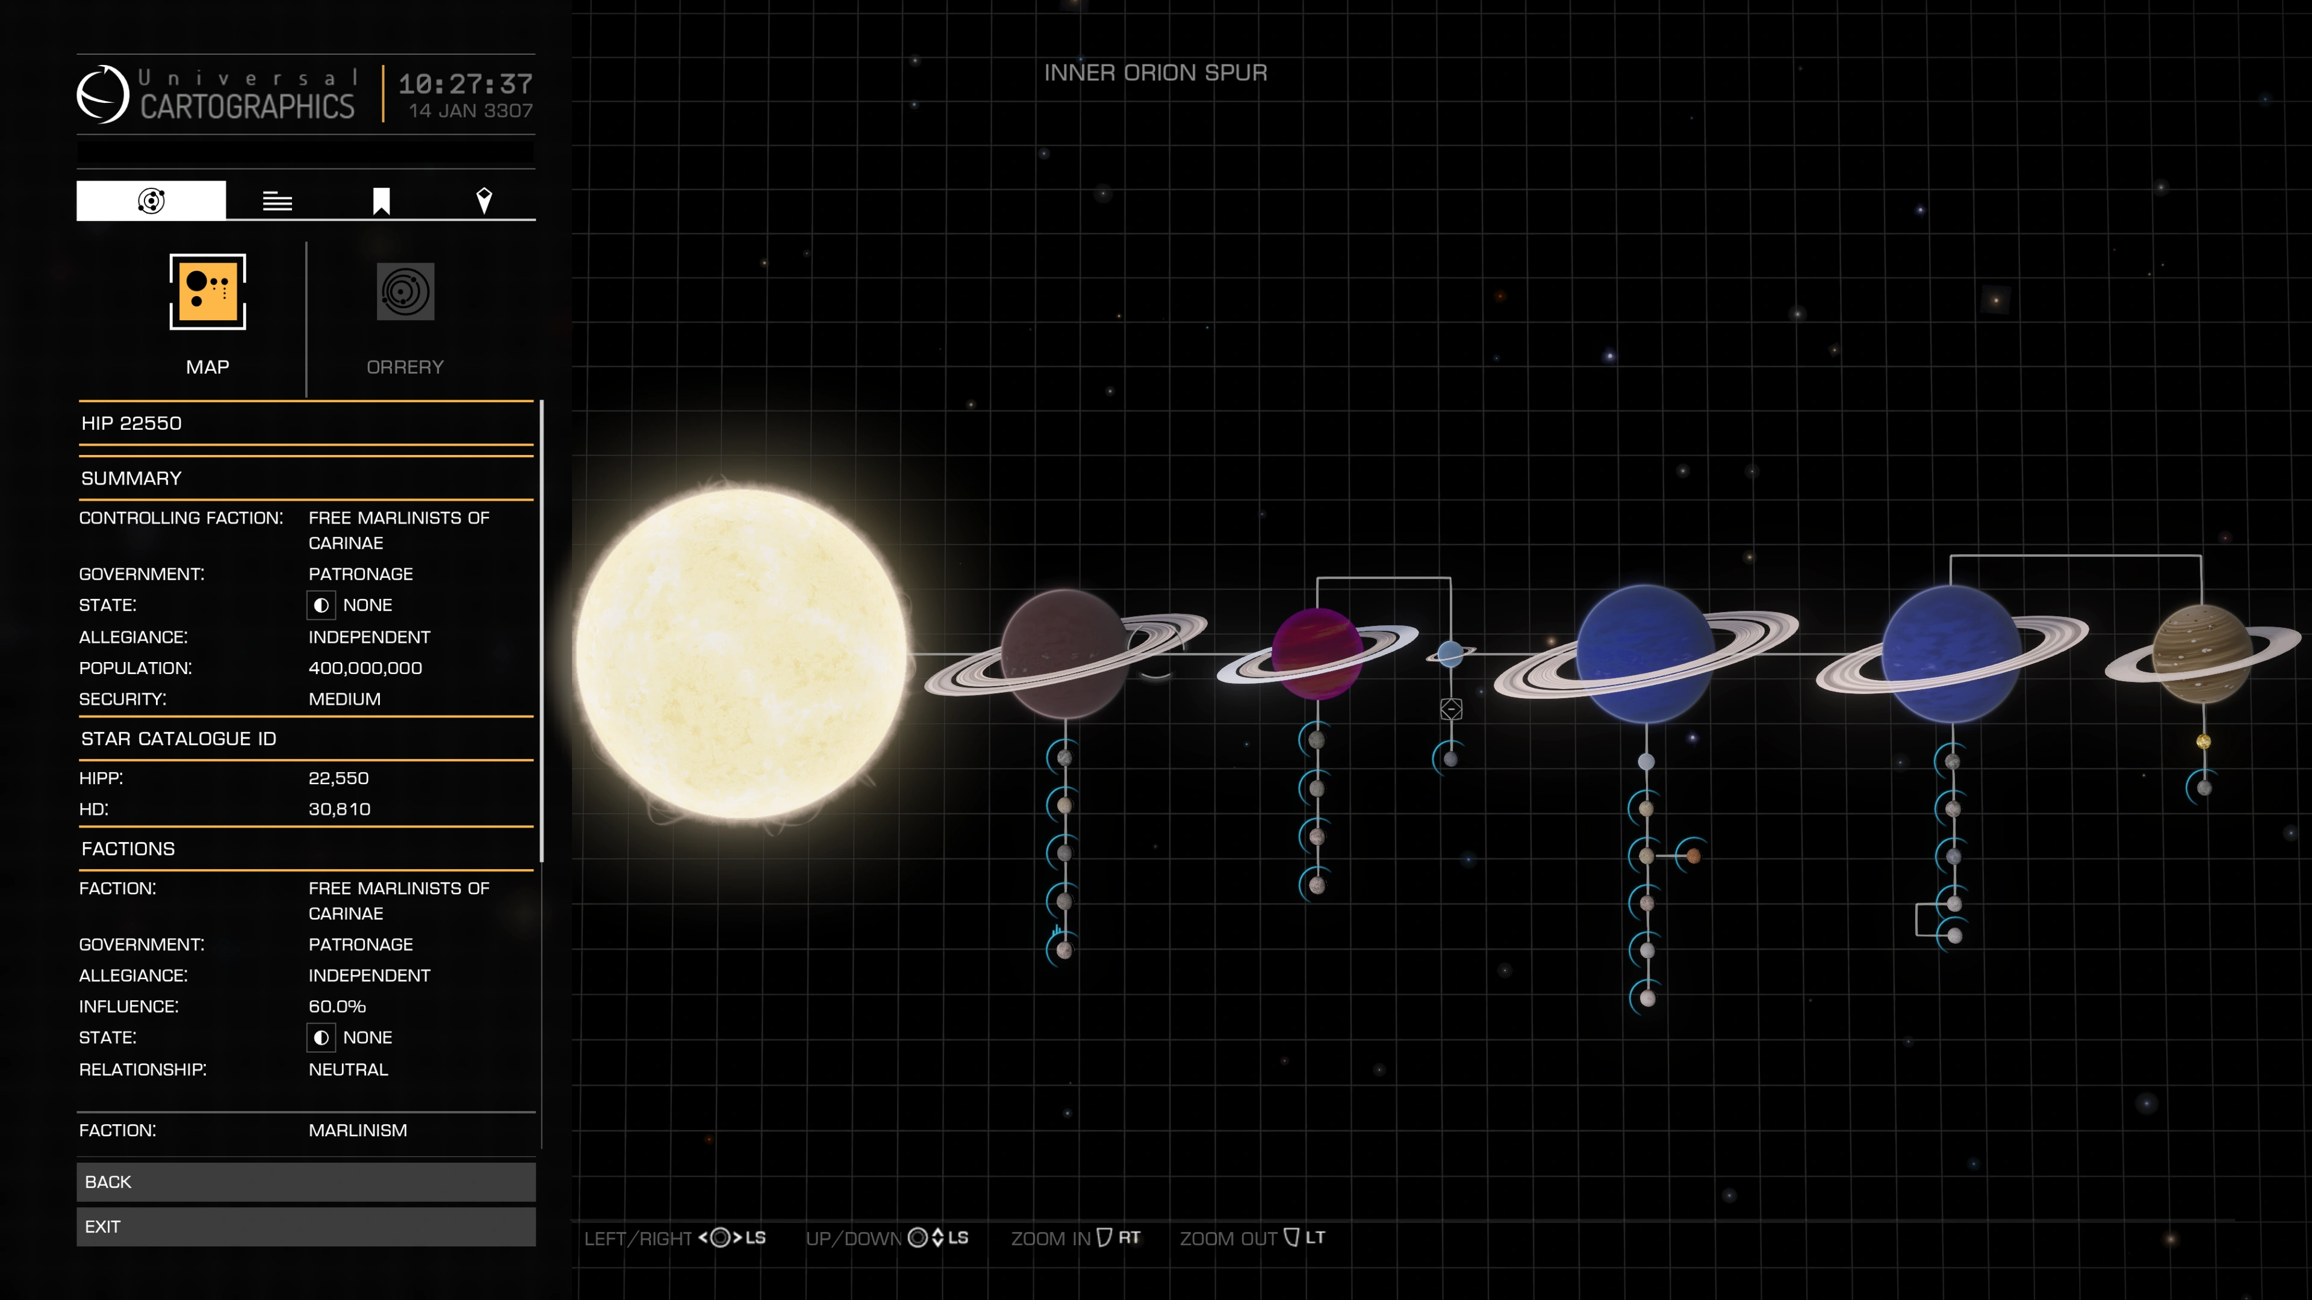Select the large yellow-white star
Screen dimensions: 2312x1300
(741, 653)
